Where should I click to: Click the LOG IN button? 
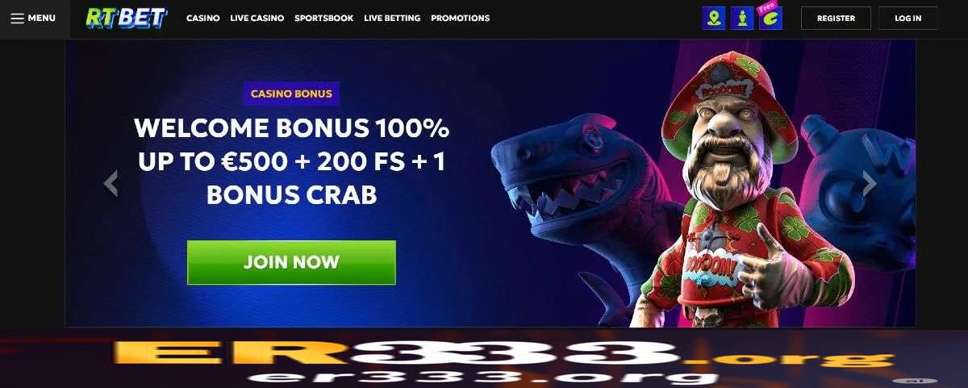click(907, 18)
